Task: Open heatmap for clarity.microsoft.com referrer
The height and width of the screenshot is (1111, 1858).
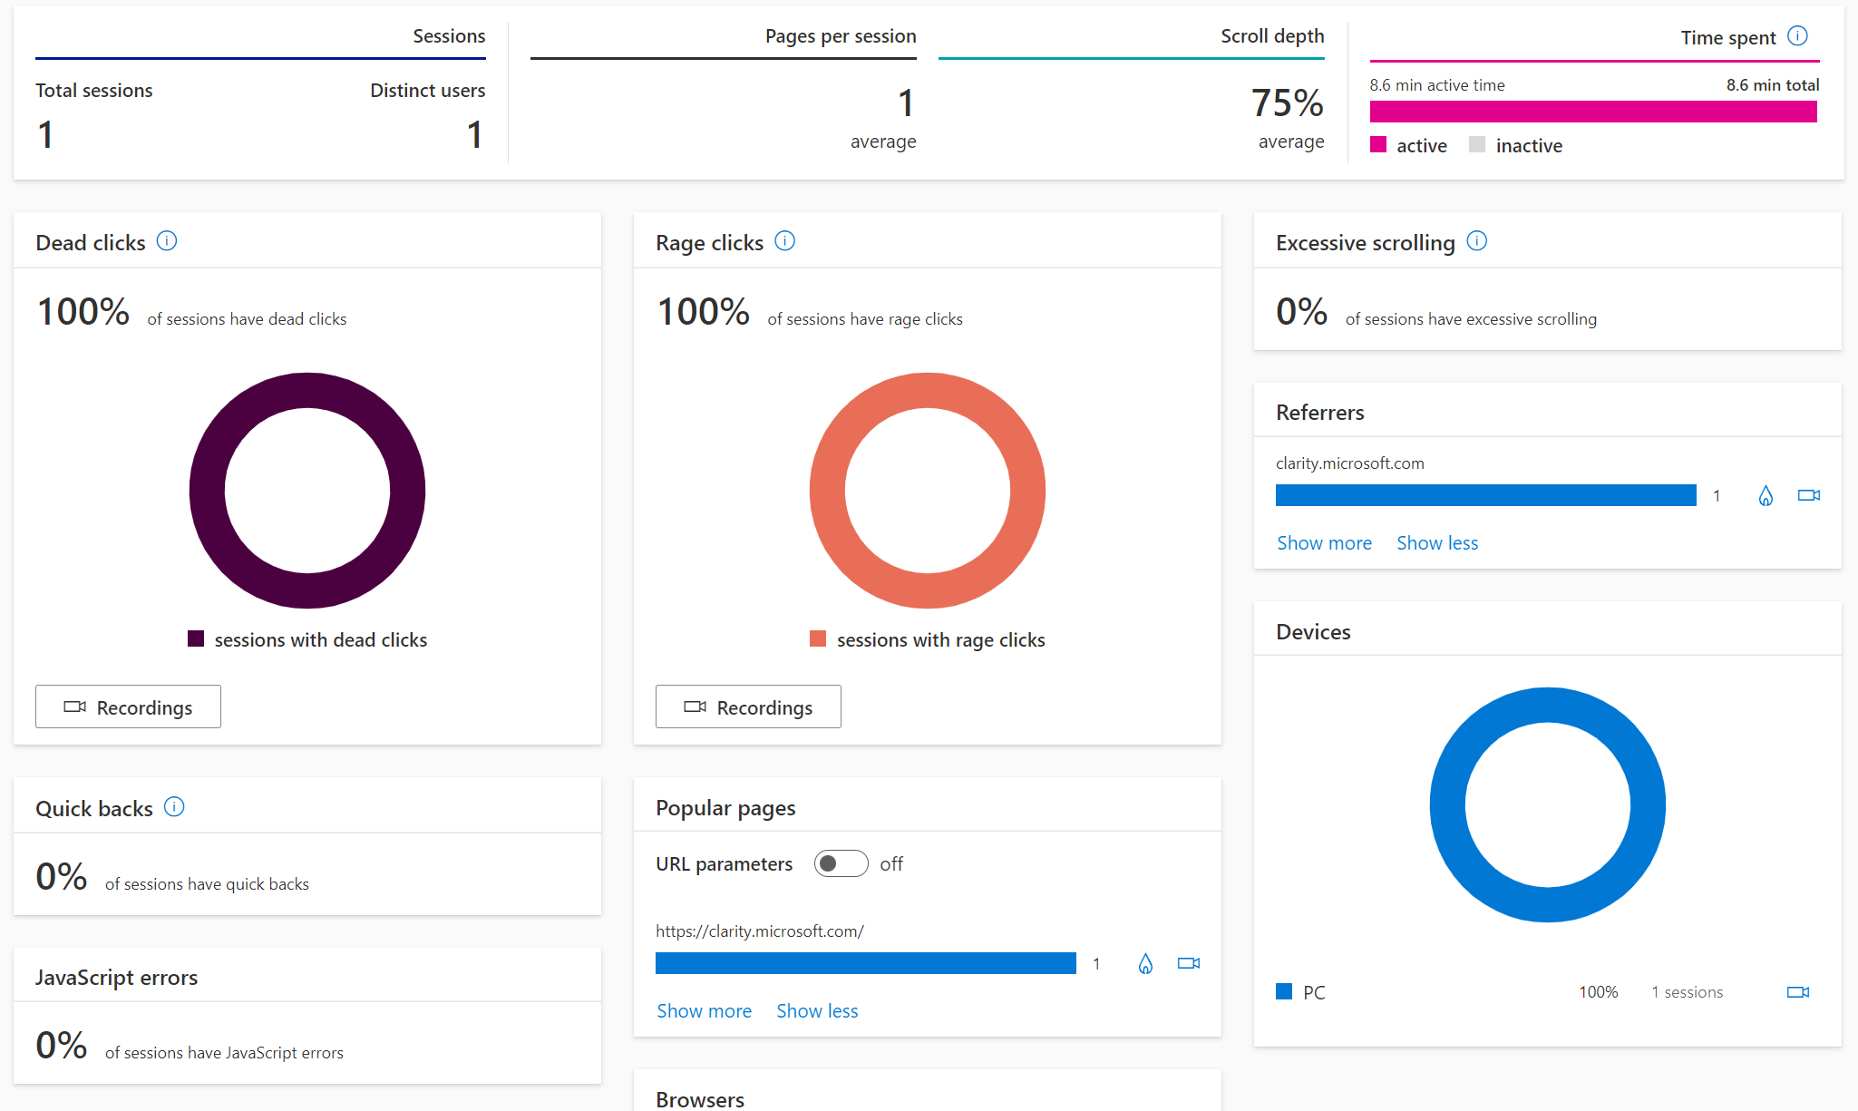Action: point(1766,496)
